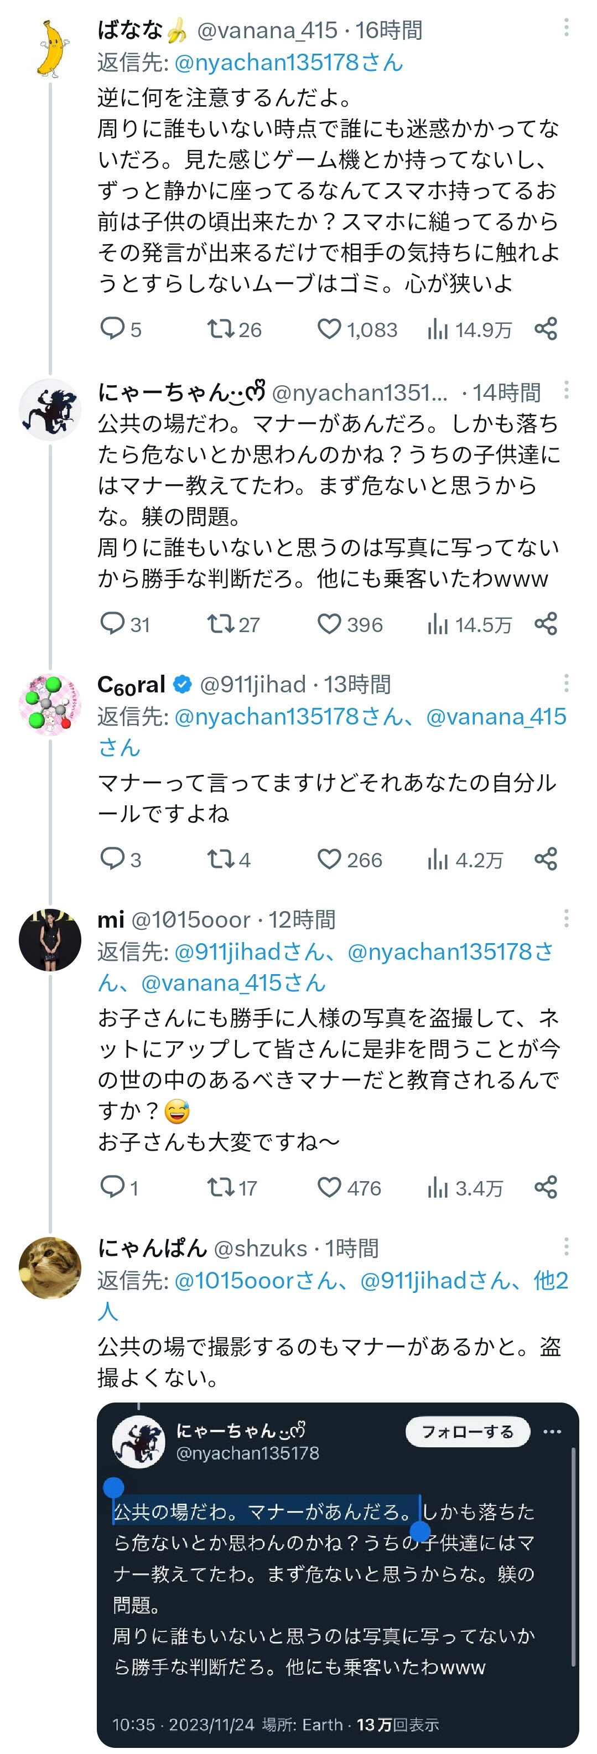The height and width of the screenshot is (1754, 597).
Task: Open more options for にゃんぱん's tweet
Action: click(x=567, y=1248)
